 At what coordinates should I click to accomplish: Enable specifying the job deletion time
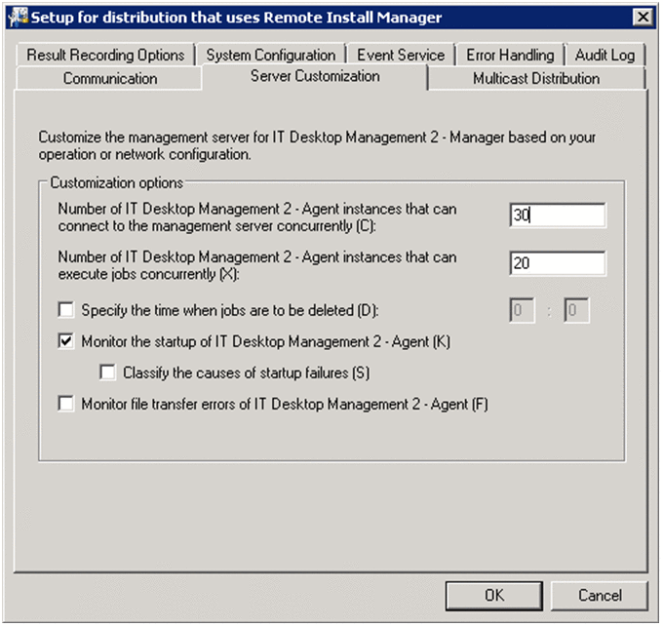[66, 311]
